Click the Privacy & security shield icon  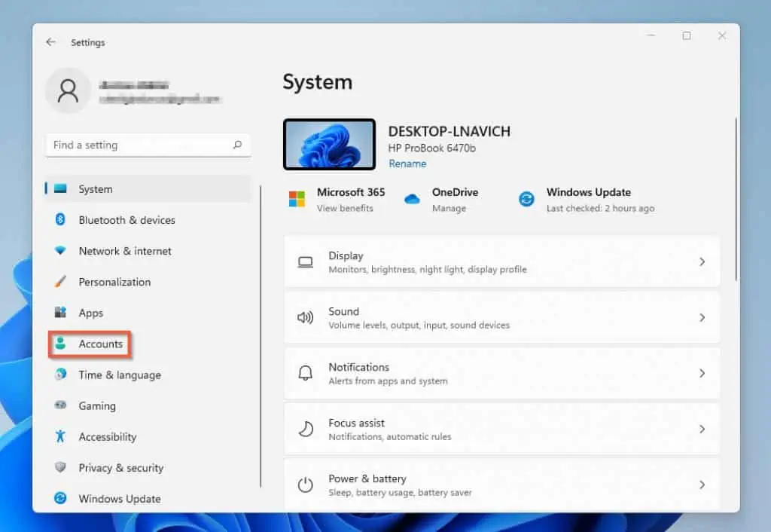tap(61, 467)
